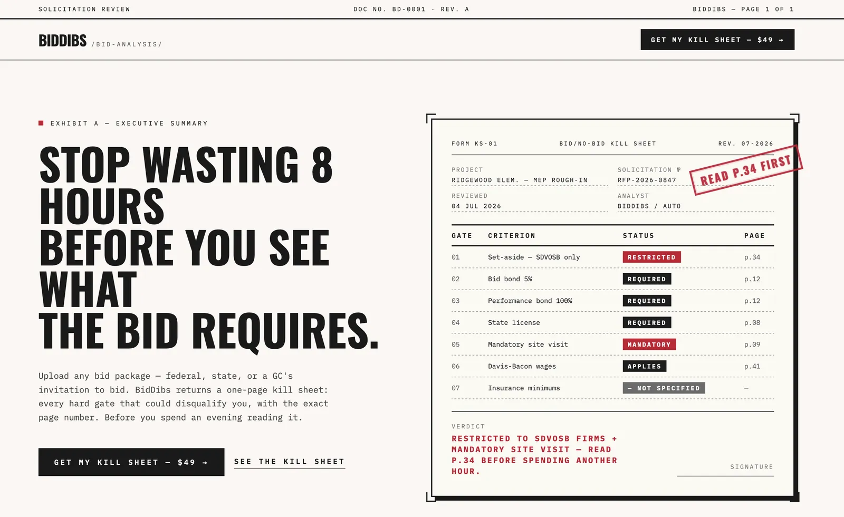844x517 pixels.
Task: Click page reference p.34
Action: 752,257
